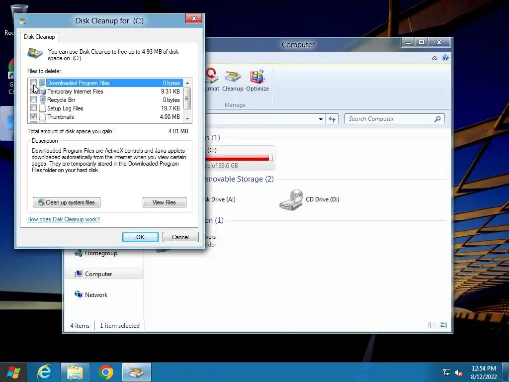Viewport: 509px width, 382px height.
Task: Switch to large icons view in status bar
Action: pyautogui.click(x=443, y=325)
